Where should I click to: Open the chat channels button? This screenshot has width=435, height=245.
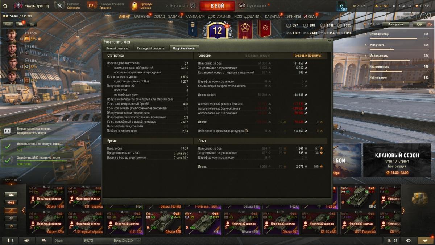coord(44,240)
